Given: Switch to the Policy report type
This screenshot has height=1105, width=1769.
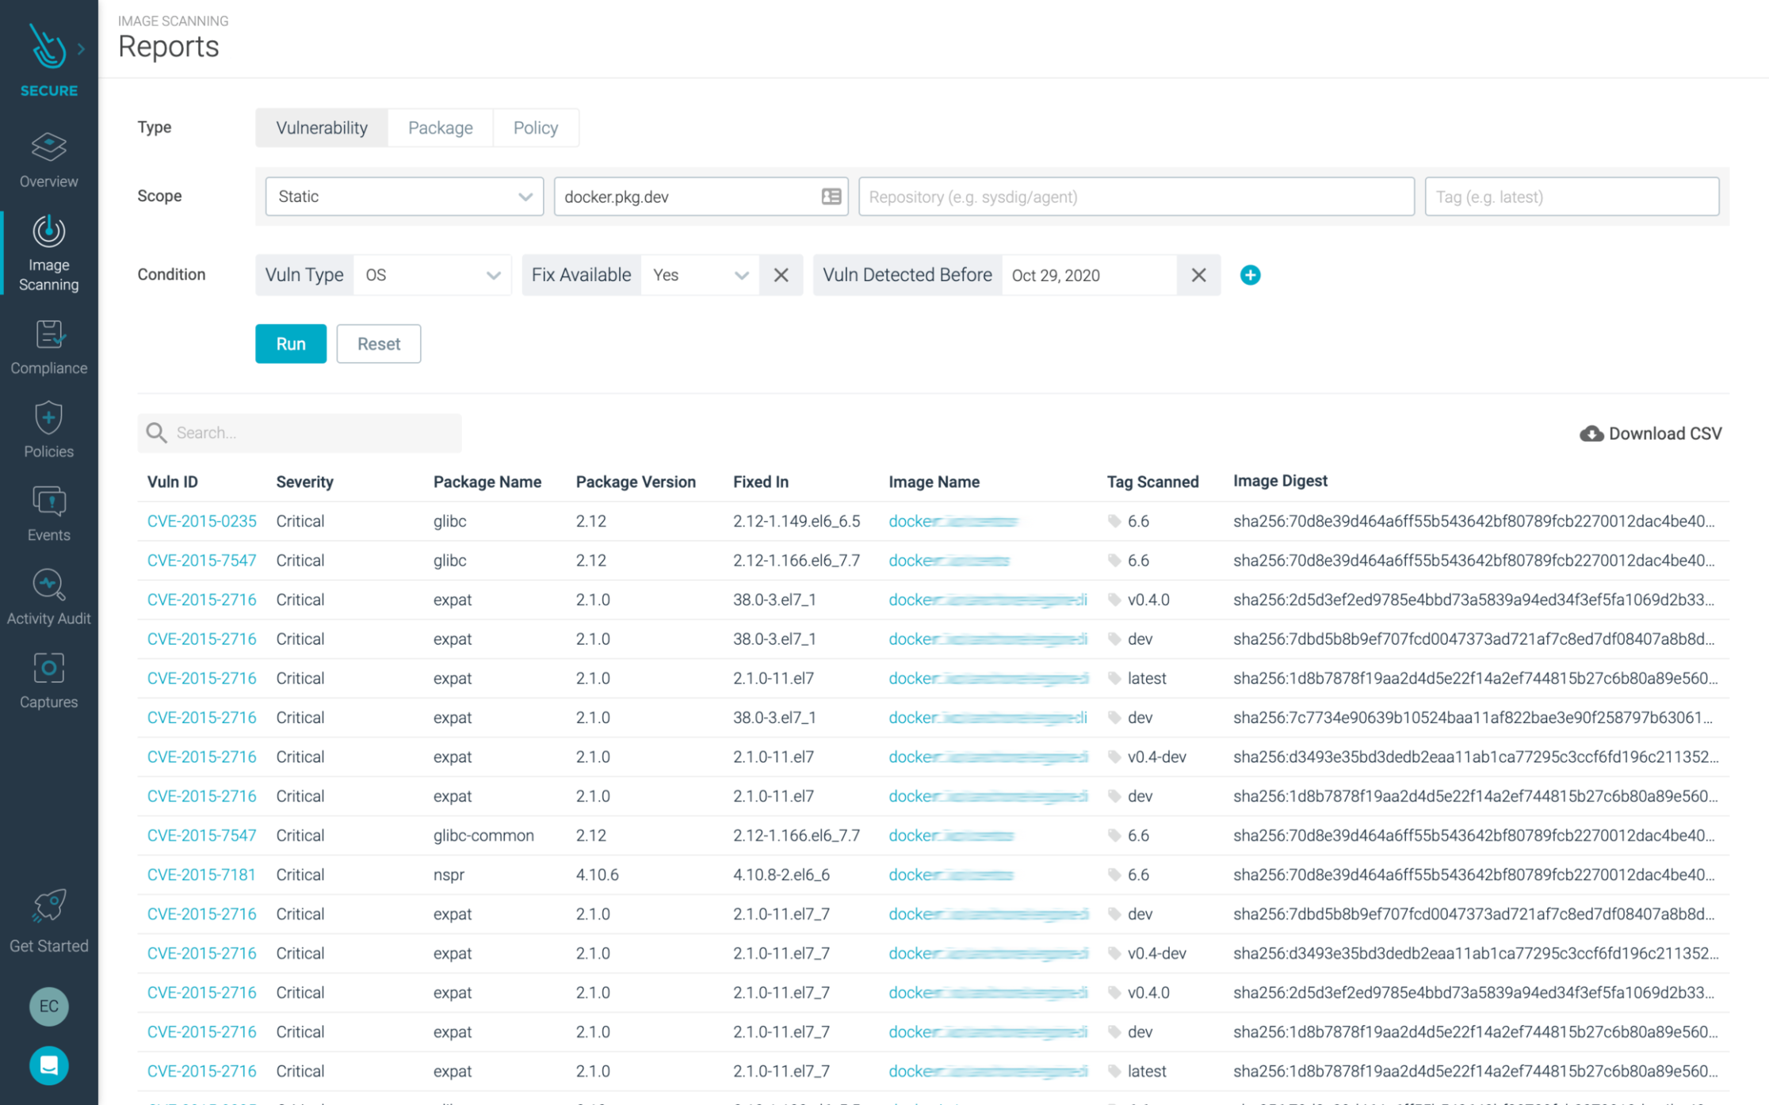Looking at the screenshot, I should [536, 128].
